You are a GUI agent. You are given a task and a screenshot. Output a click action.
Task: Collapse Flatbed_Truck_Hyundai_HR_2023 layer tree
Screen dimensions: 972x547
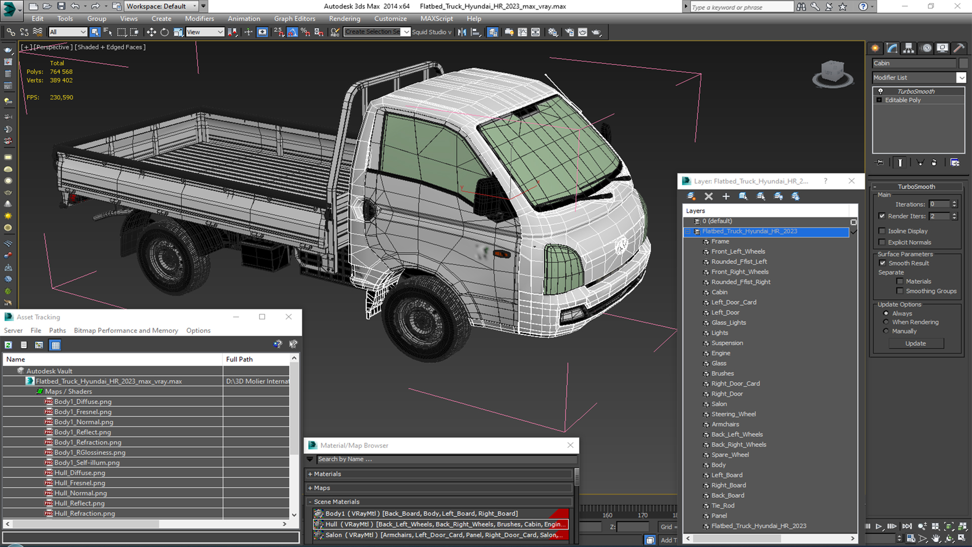[x=688, y=231]
